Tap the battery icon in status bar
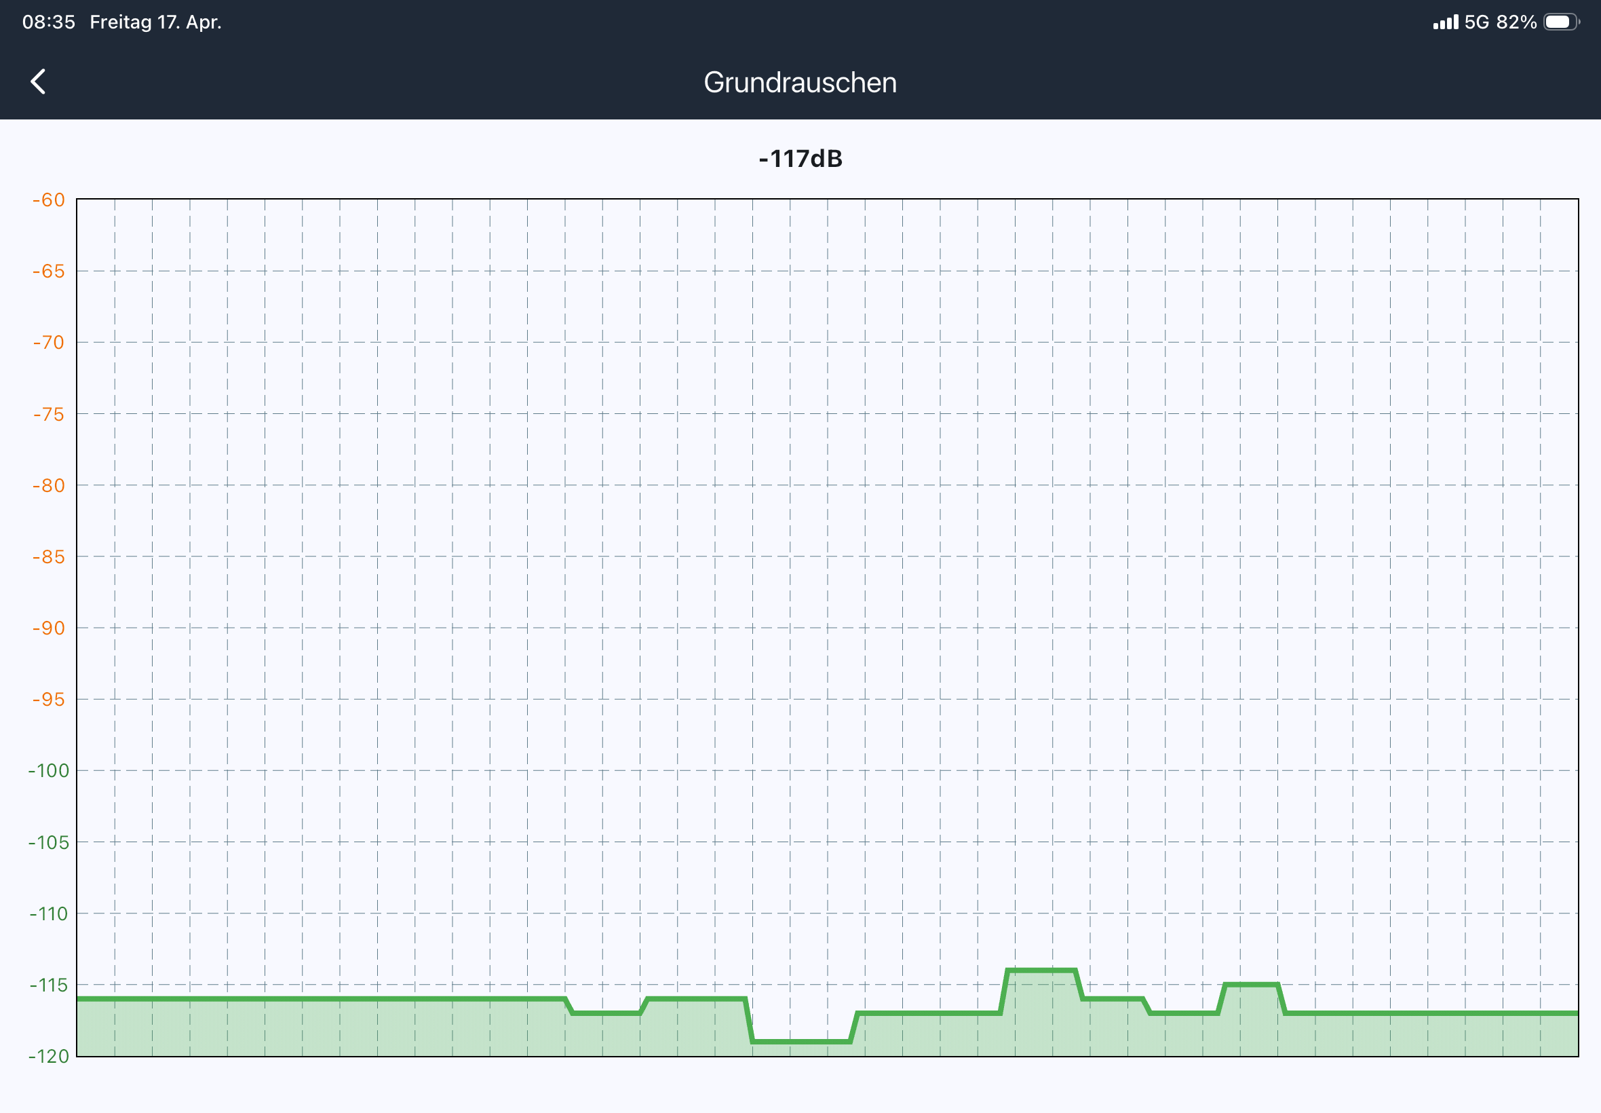 pyautogui.click(x=1561, y=22)
